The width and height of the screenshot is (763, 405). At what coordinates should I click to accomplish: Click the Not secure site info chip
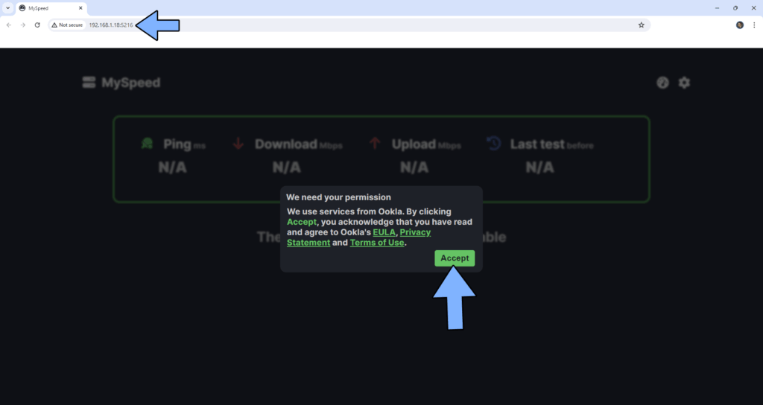[x=67, y=25]
